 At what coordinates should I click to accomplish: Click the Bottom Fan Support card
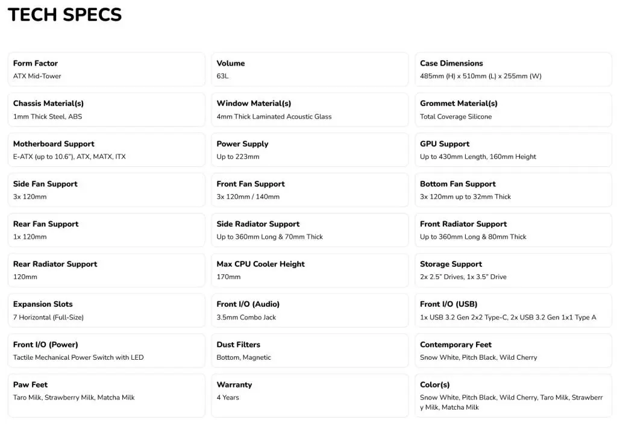513,190
